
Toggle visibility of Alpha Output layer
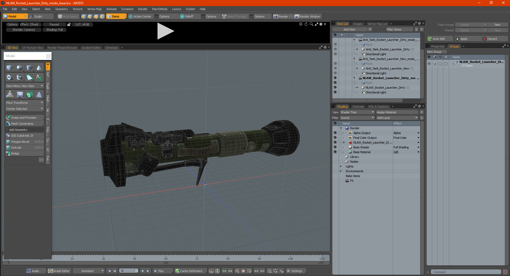pos(335,133)
